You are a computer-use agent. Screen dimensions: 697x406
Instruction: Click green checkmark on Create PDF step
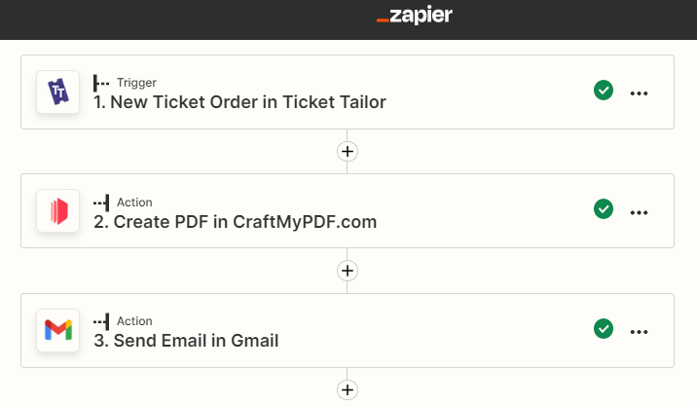[604, 209]
